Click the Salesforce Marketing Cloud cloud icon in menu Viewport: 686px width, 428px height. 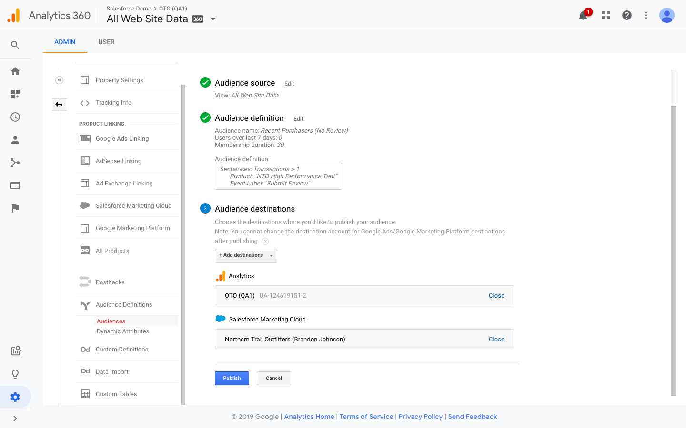coord(85,205)
